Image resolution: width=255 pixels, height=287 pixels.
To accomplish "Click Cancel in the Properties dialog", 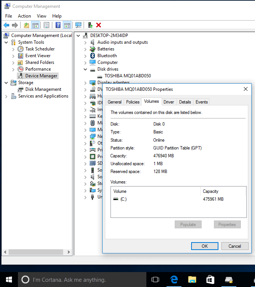I will pos(235,246).
